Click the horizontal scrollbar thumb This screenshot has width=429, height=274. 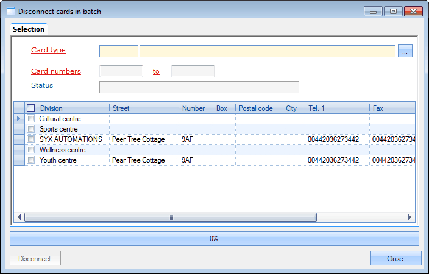pyautogui.click(x=171, y=217)
